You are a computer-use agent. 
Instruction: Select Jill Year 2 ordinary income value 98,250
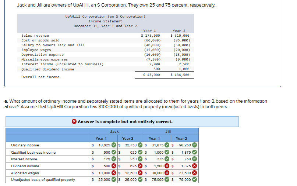(185, 145)
